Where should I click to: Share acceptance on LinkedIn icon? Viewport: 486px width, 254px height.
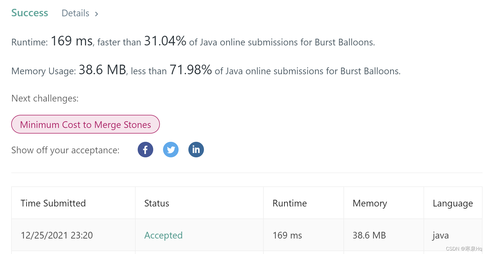(196, 150)
